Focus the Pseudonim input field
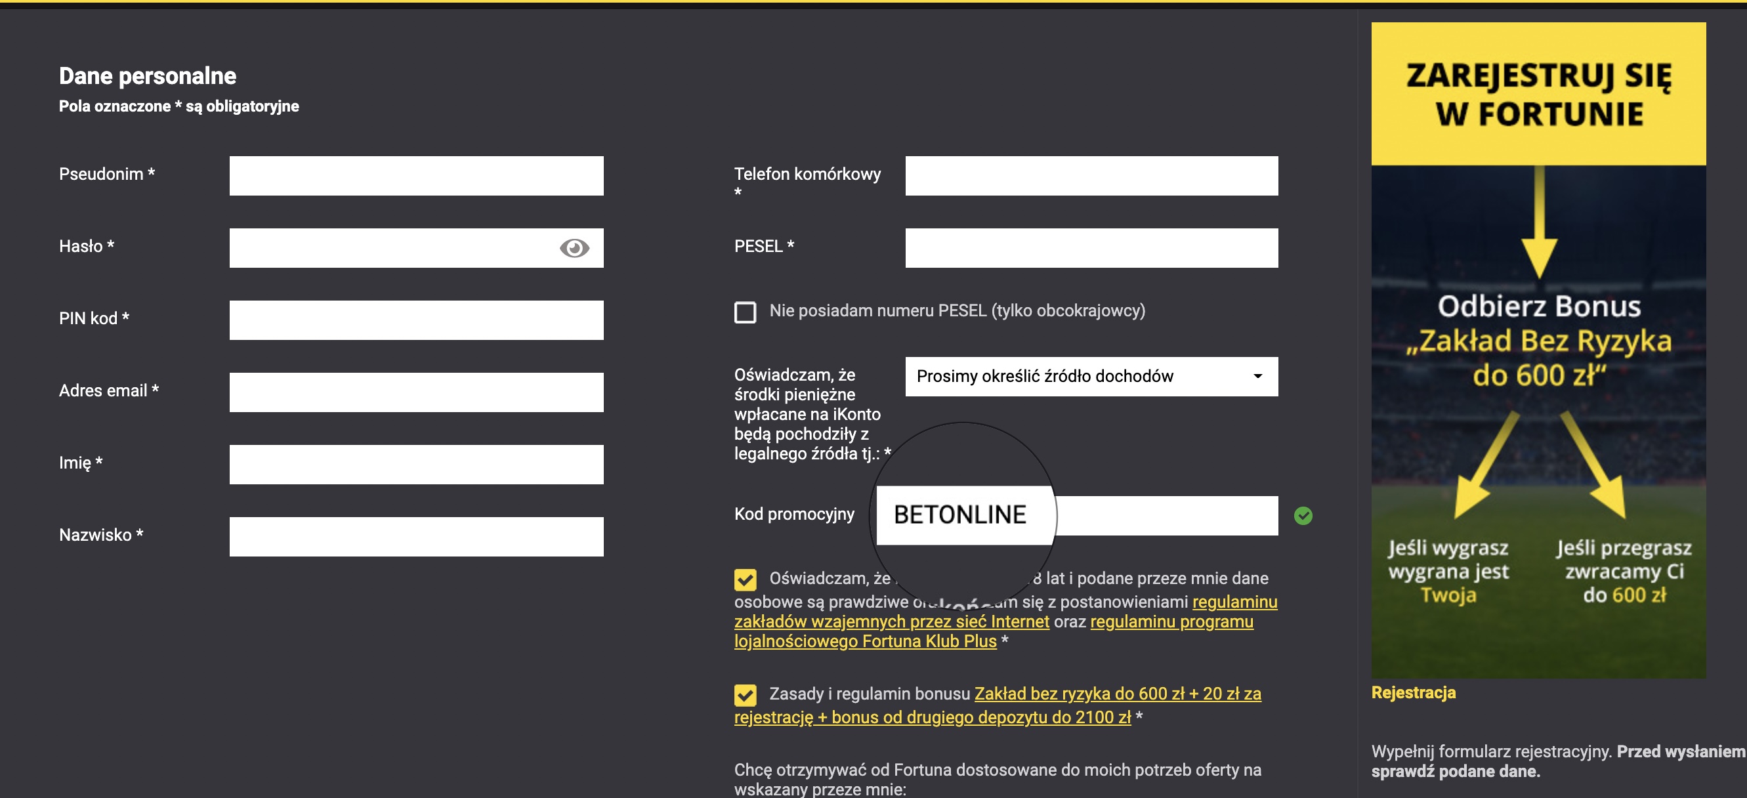 click(416, 176)
